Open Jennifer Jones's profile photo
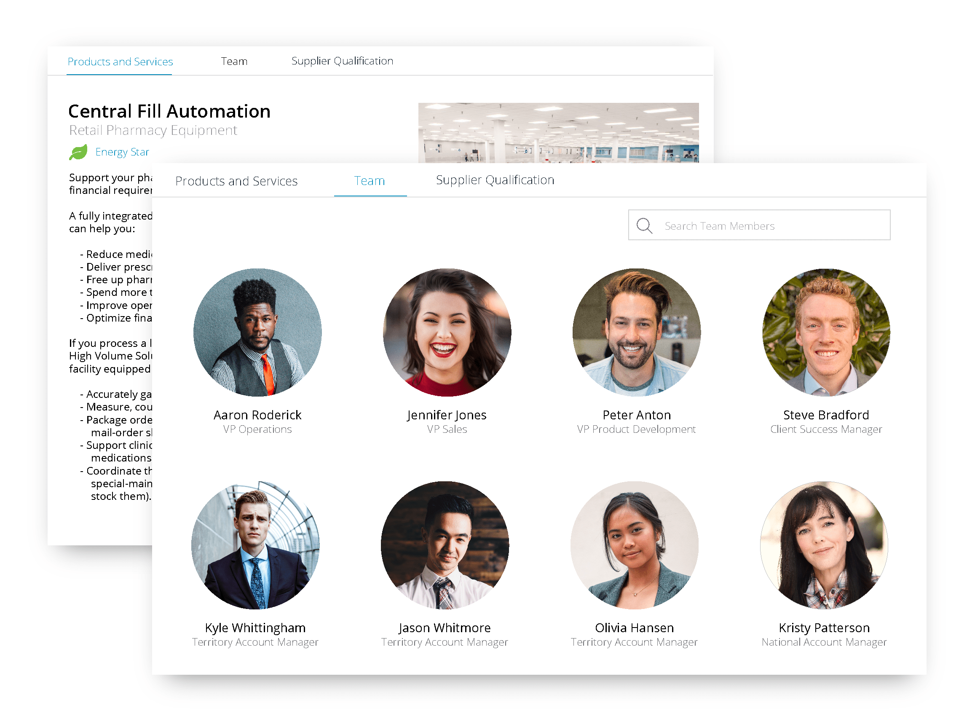This screenshot has width=967, height=719. (447, 332)
